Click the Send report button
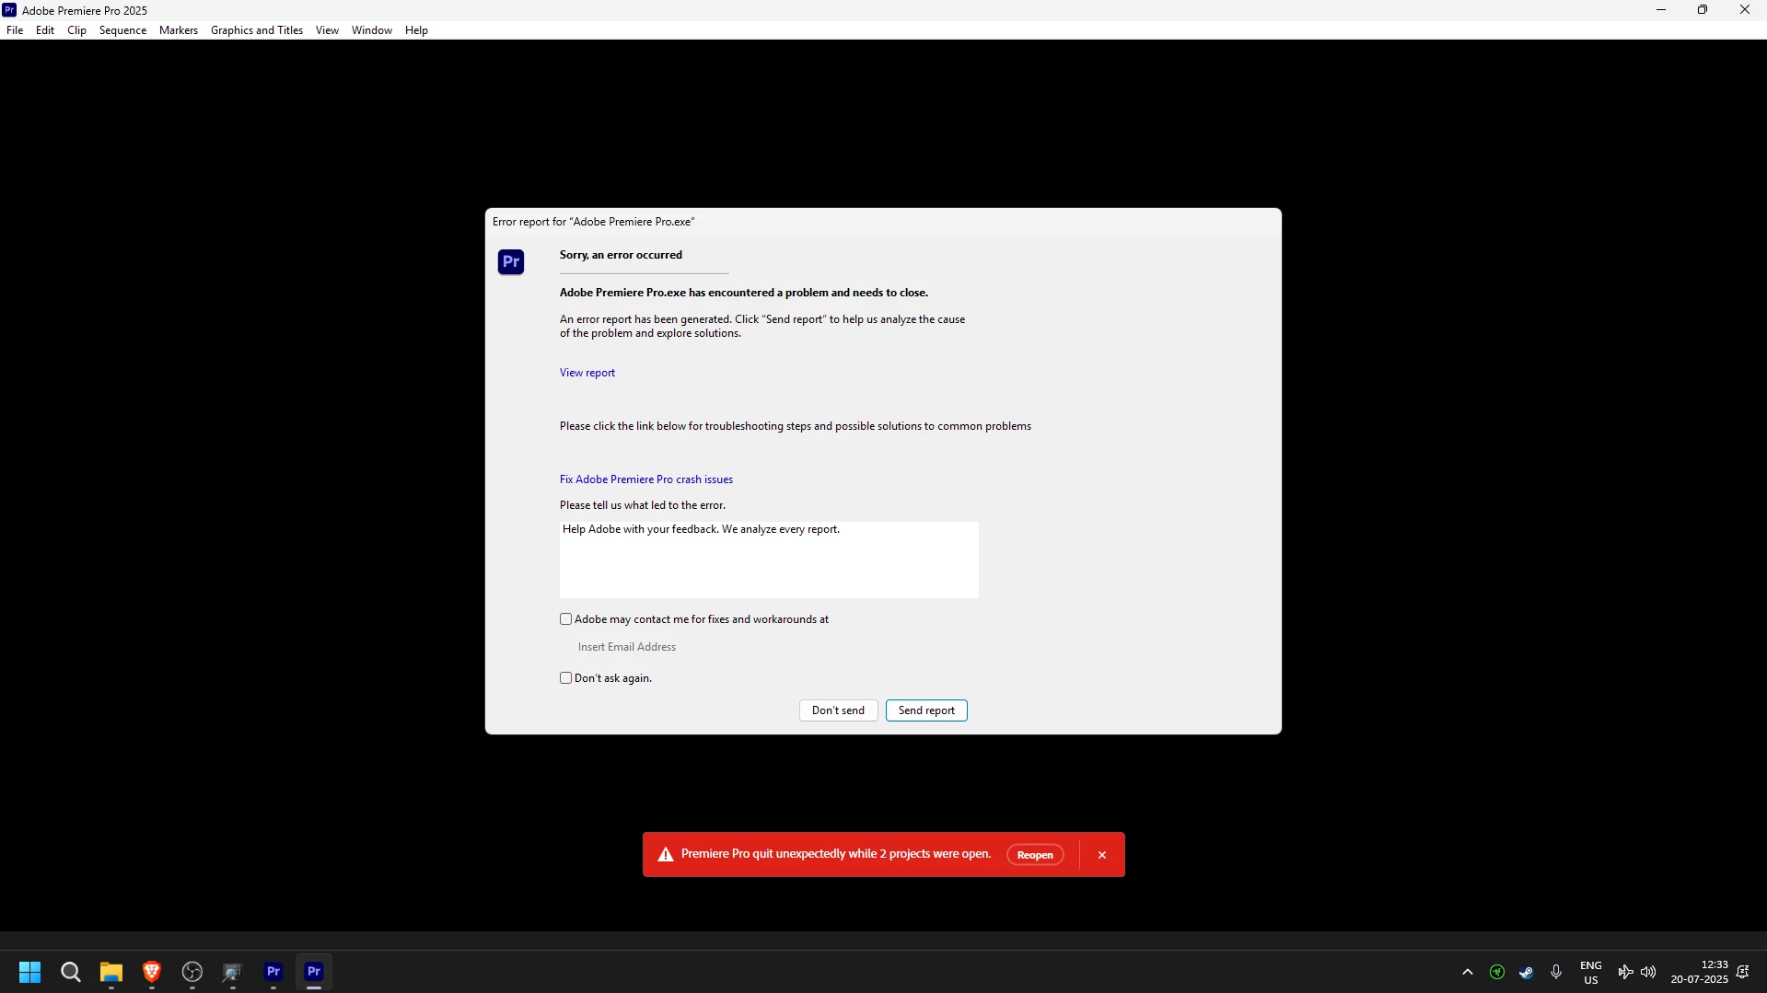 pos(926,710)
